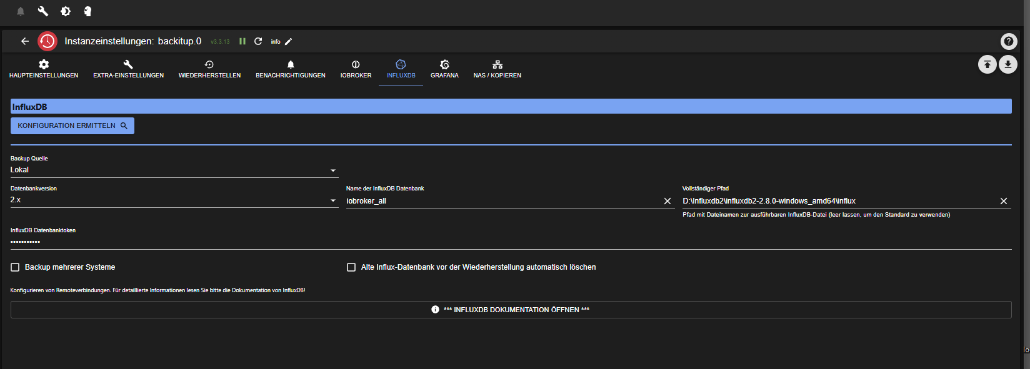
Task: Enable Backup mehrerer Systeme checkbox
Action: click(x=16, y=267)
